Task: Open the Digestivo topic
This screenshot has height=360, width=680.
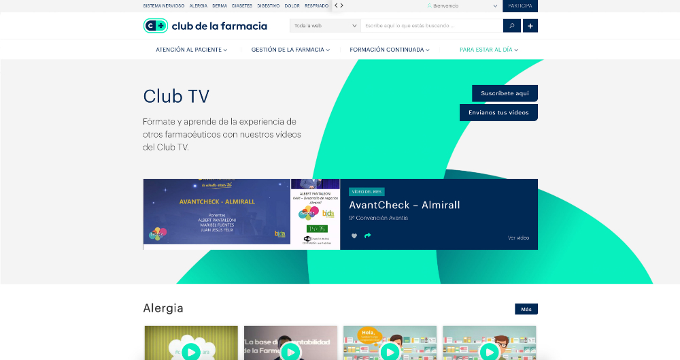Action: tap(269, 5)
